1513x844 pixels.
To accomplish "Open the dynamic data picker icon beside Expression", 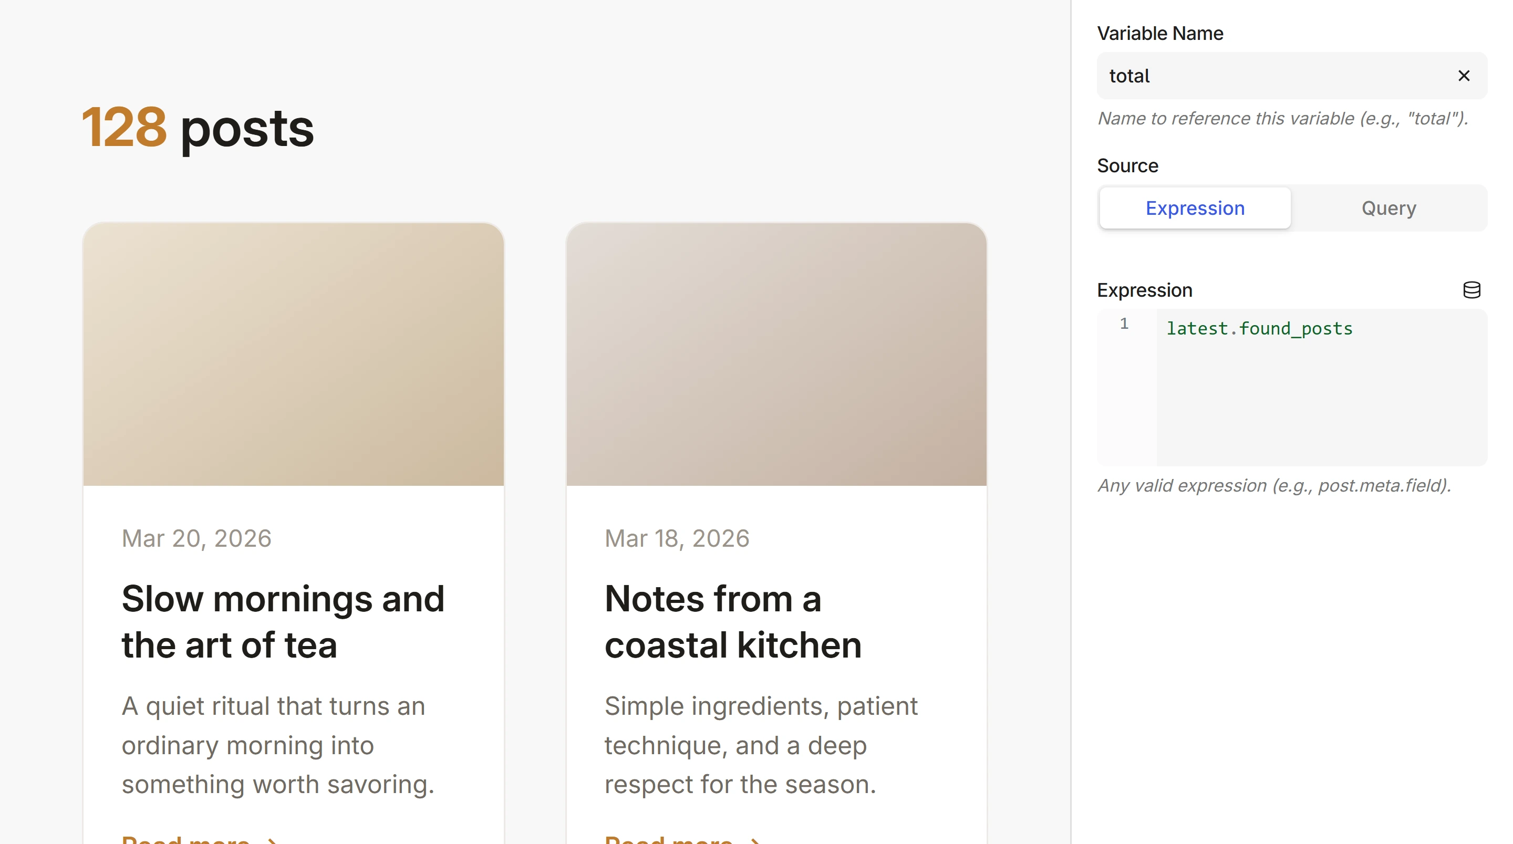I will 1471,290.
